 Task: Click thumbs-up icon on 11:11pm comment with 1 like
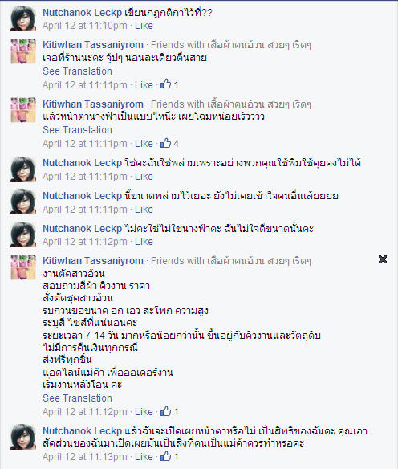pos(165,84)
